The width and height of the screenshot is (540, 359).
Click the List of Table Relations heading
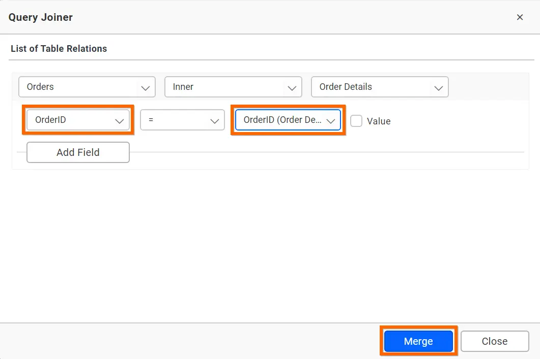point(59,48)
